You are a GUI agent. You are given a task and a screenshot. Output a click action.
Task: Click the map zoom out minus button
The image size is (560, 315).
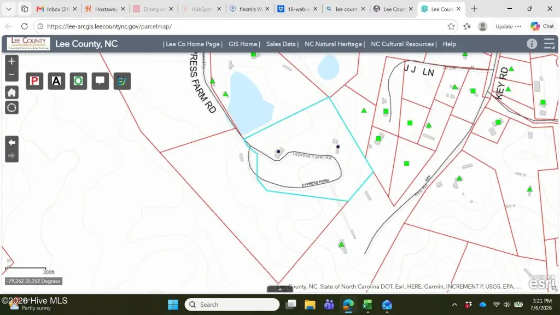click(11, 74)
